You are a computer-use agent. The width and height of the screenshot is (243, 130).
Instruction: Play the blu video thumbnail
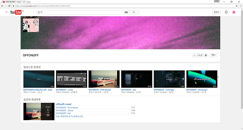(137, 79)
